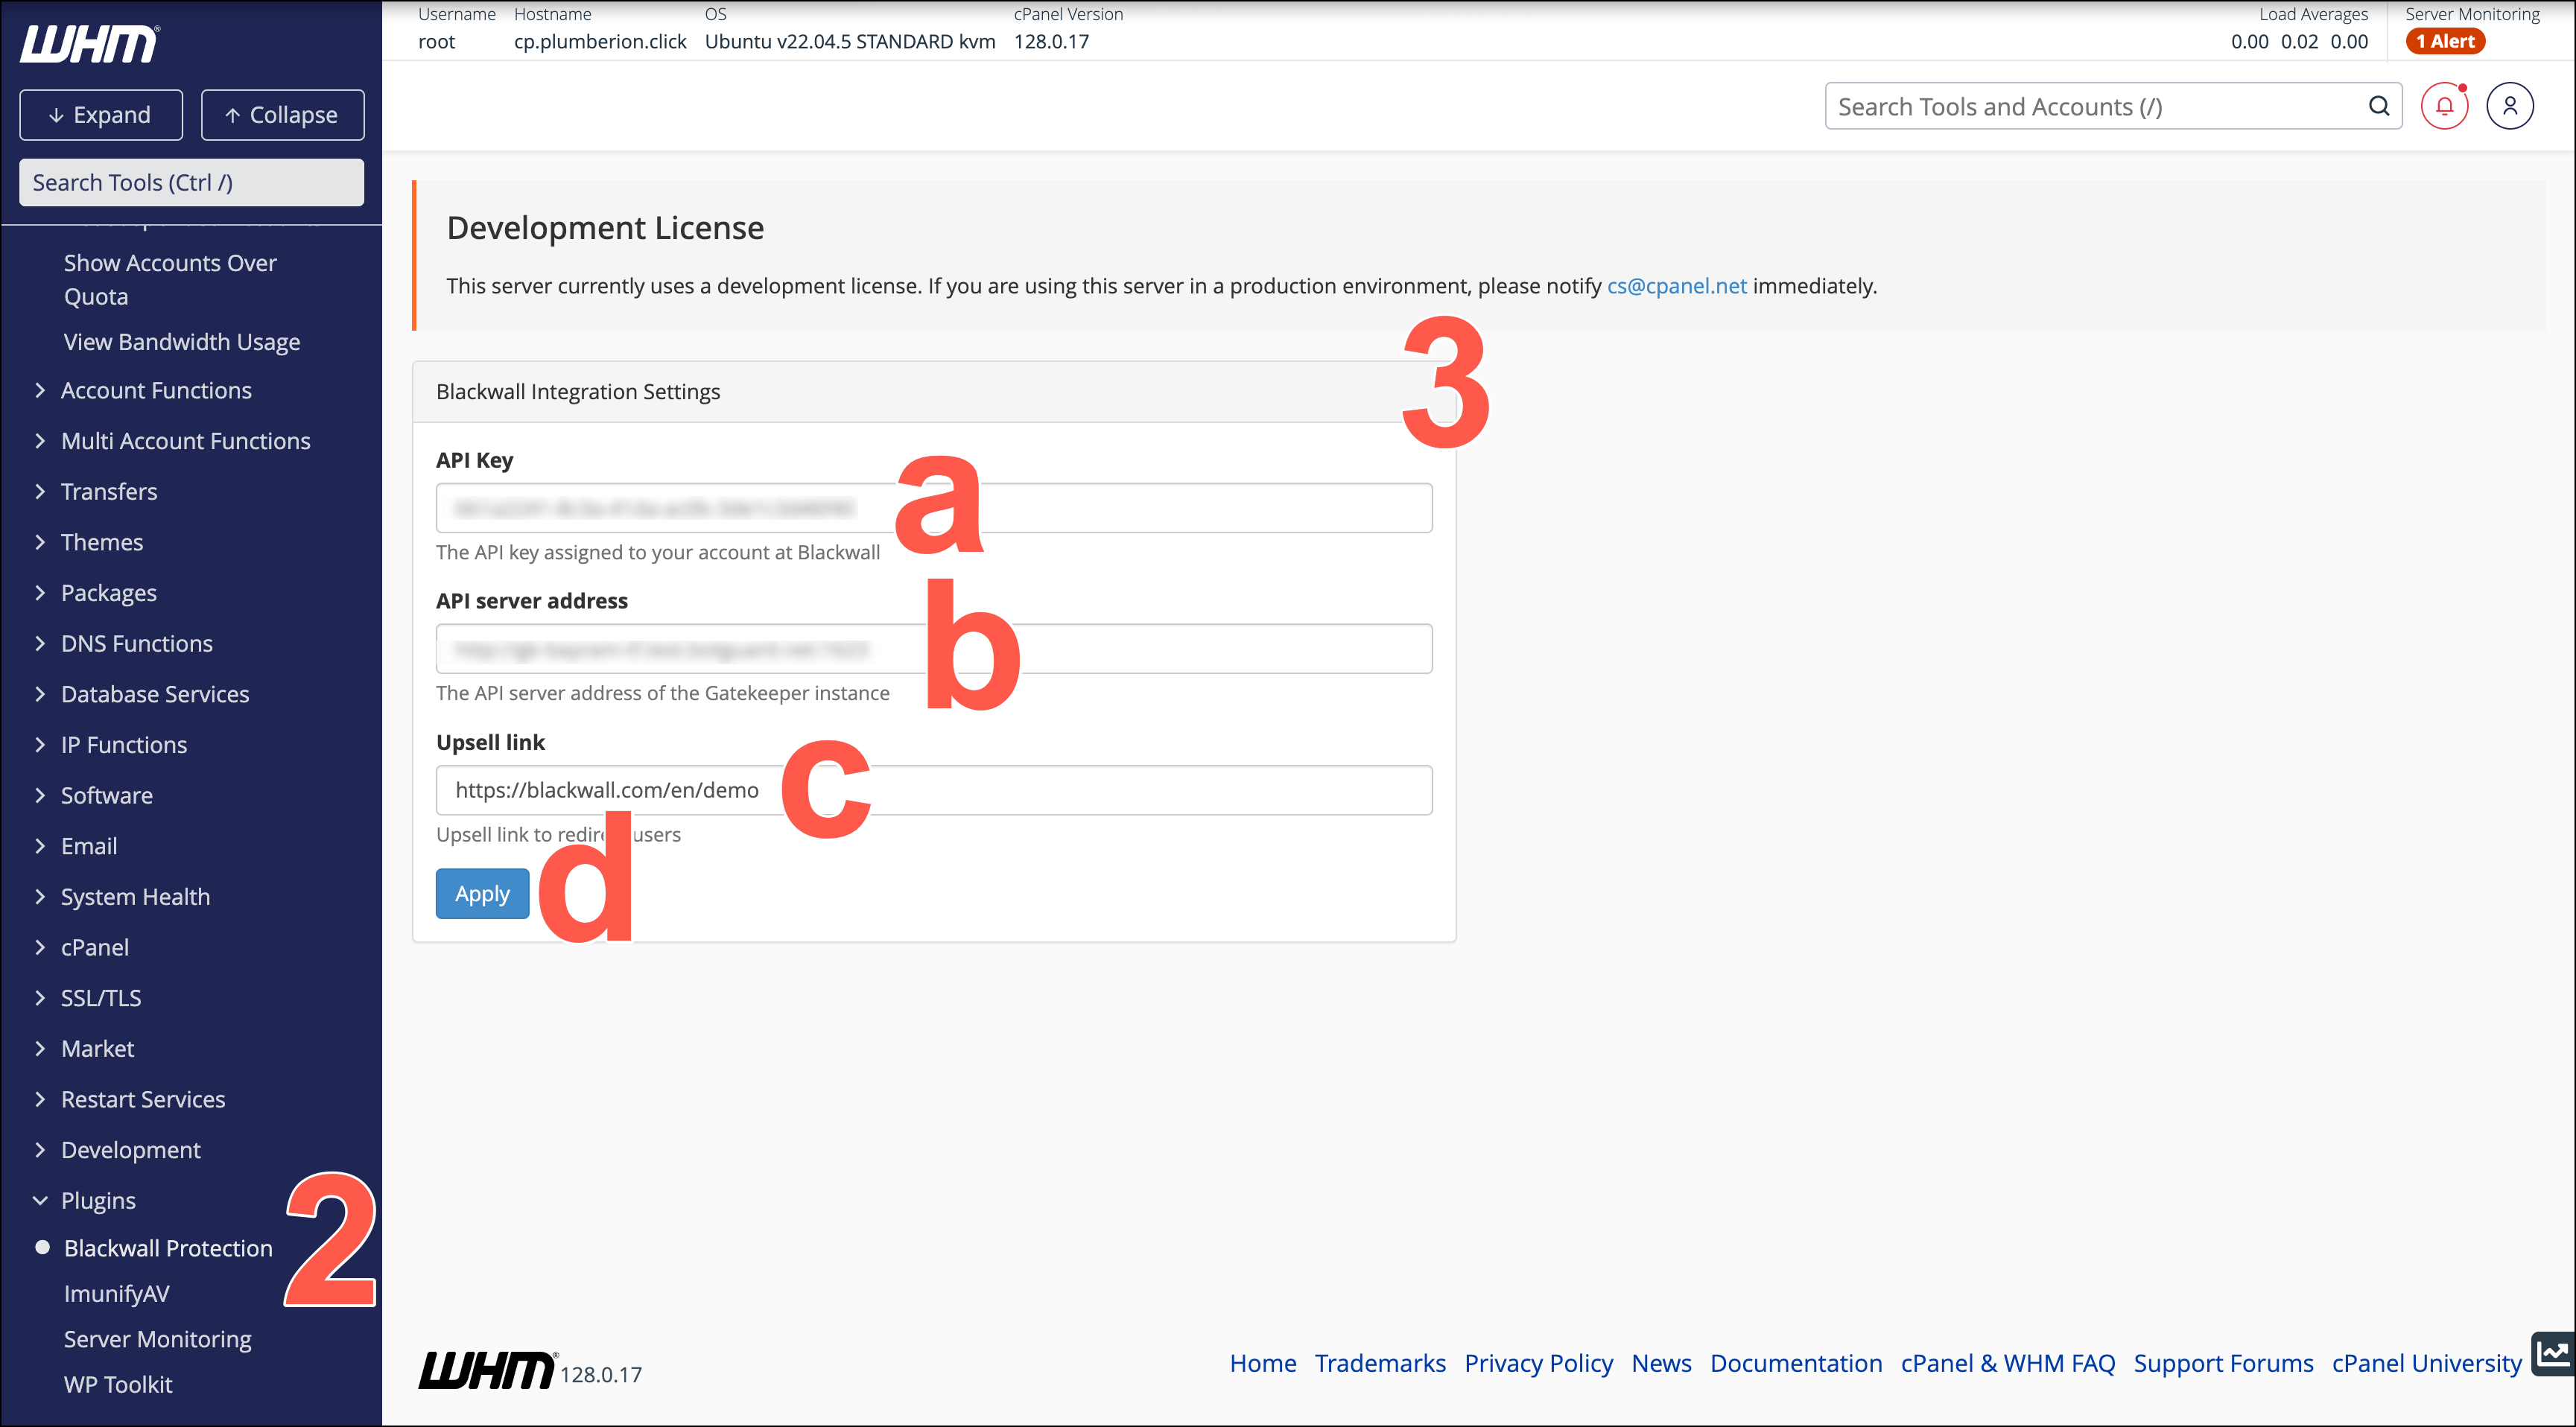Click into the API server address field
This screenshot has height=1427, width=2576.
[x=934, y=649]
